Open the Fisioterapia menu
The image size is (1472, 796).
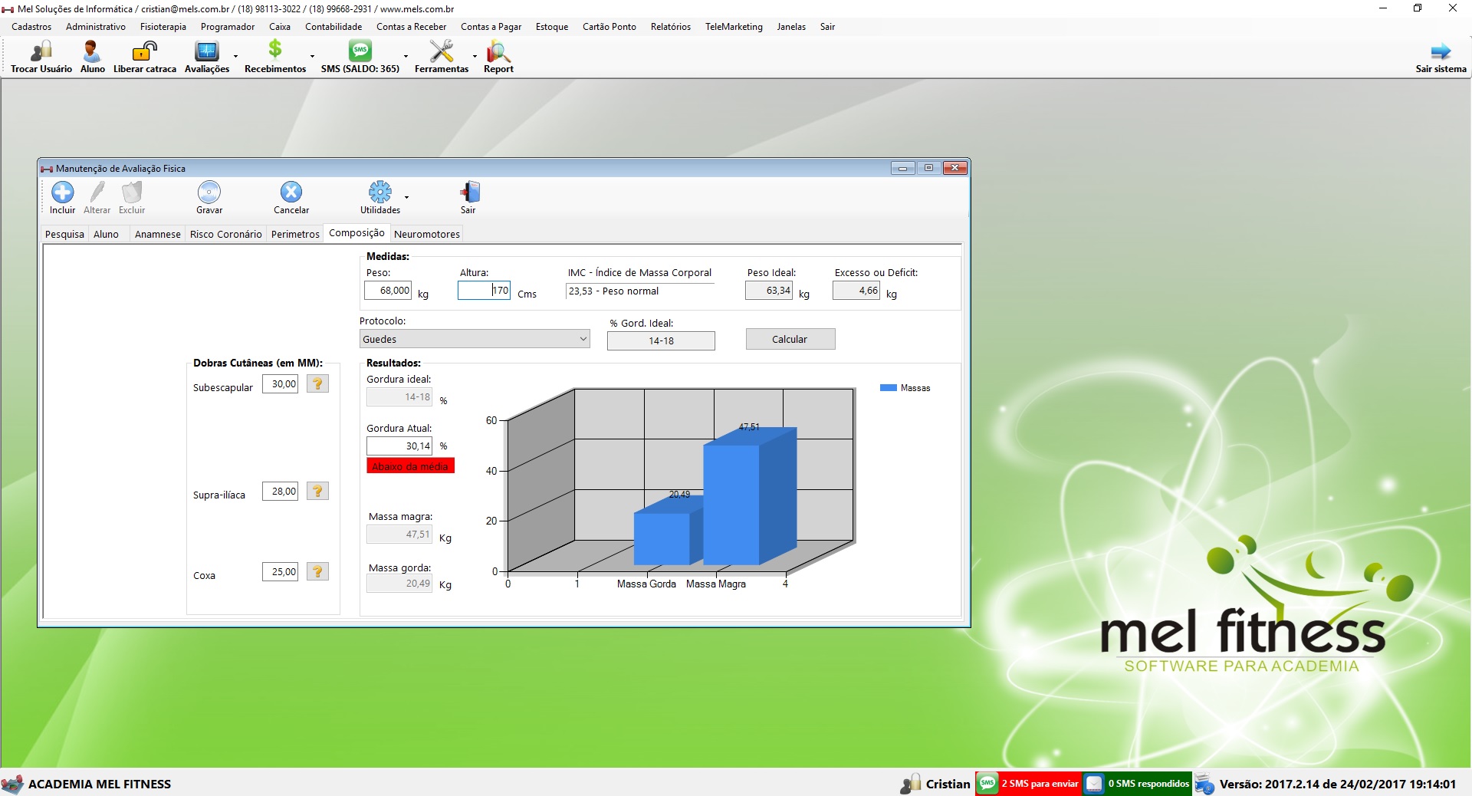coord(163,27)
